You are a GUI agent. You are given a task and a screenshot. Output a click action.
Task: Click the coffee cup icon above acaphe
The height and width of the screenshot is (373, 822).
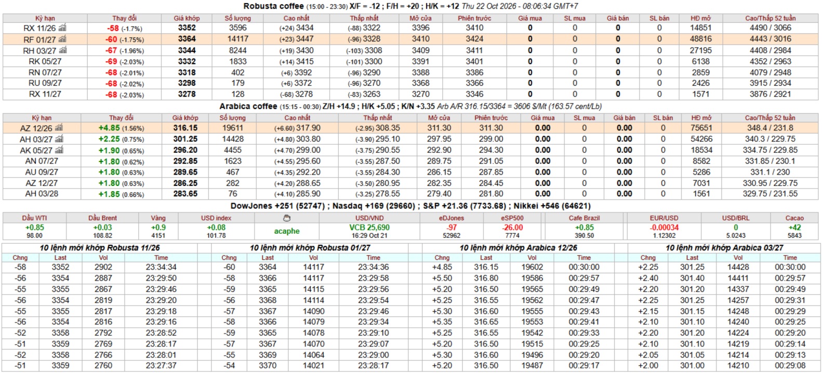coord(286,218)
